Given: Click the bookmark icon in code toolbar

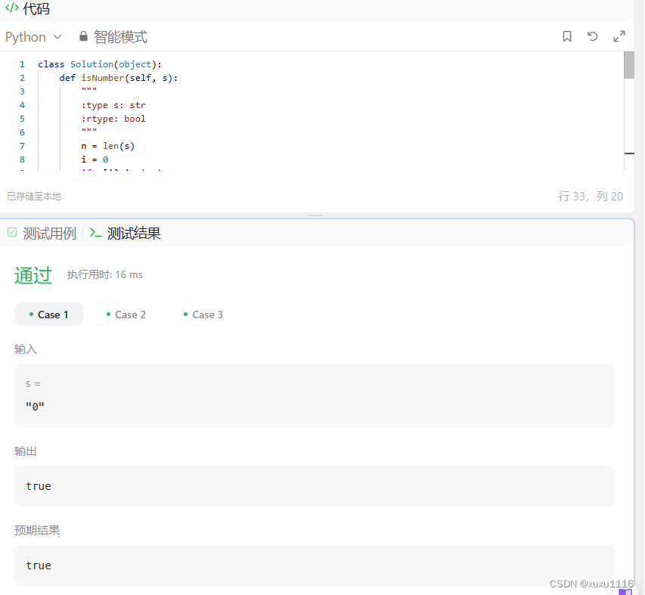Looking at the screenshot, I should (x=567, y=36).
